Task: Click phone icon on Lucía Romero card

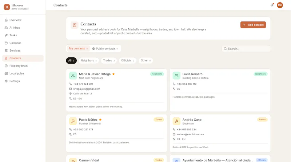Action: point(174,84)
